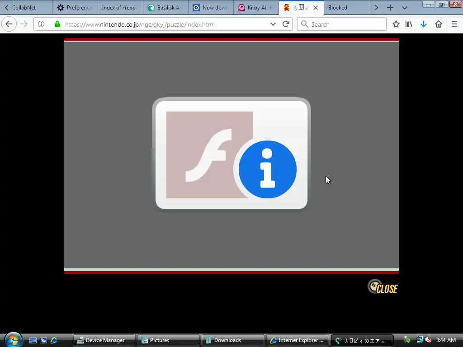Open site information icon in address bar
The image size is (463, 347).
[x=41, y=24]
